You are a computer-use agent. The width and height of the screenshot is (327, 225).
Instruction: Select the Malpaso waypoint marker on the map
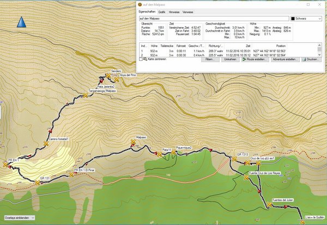click(134, 142)
